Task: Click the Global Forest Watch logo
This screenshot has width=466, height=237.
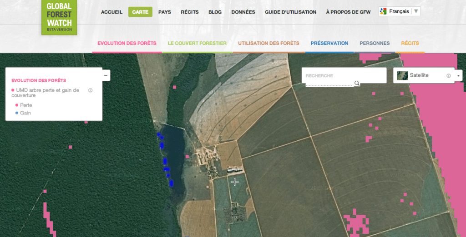Action: point(59,17)
